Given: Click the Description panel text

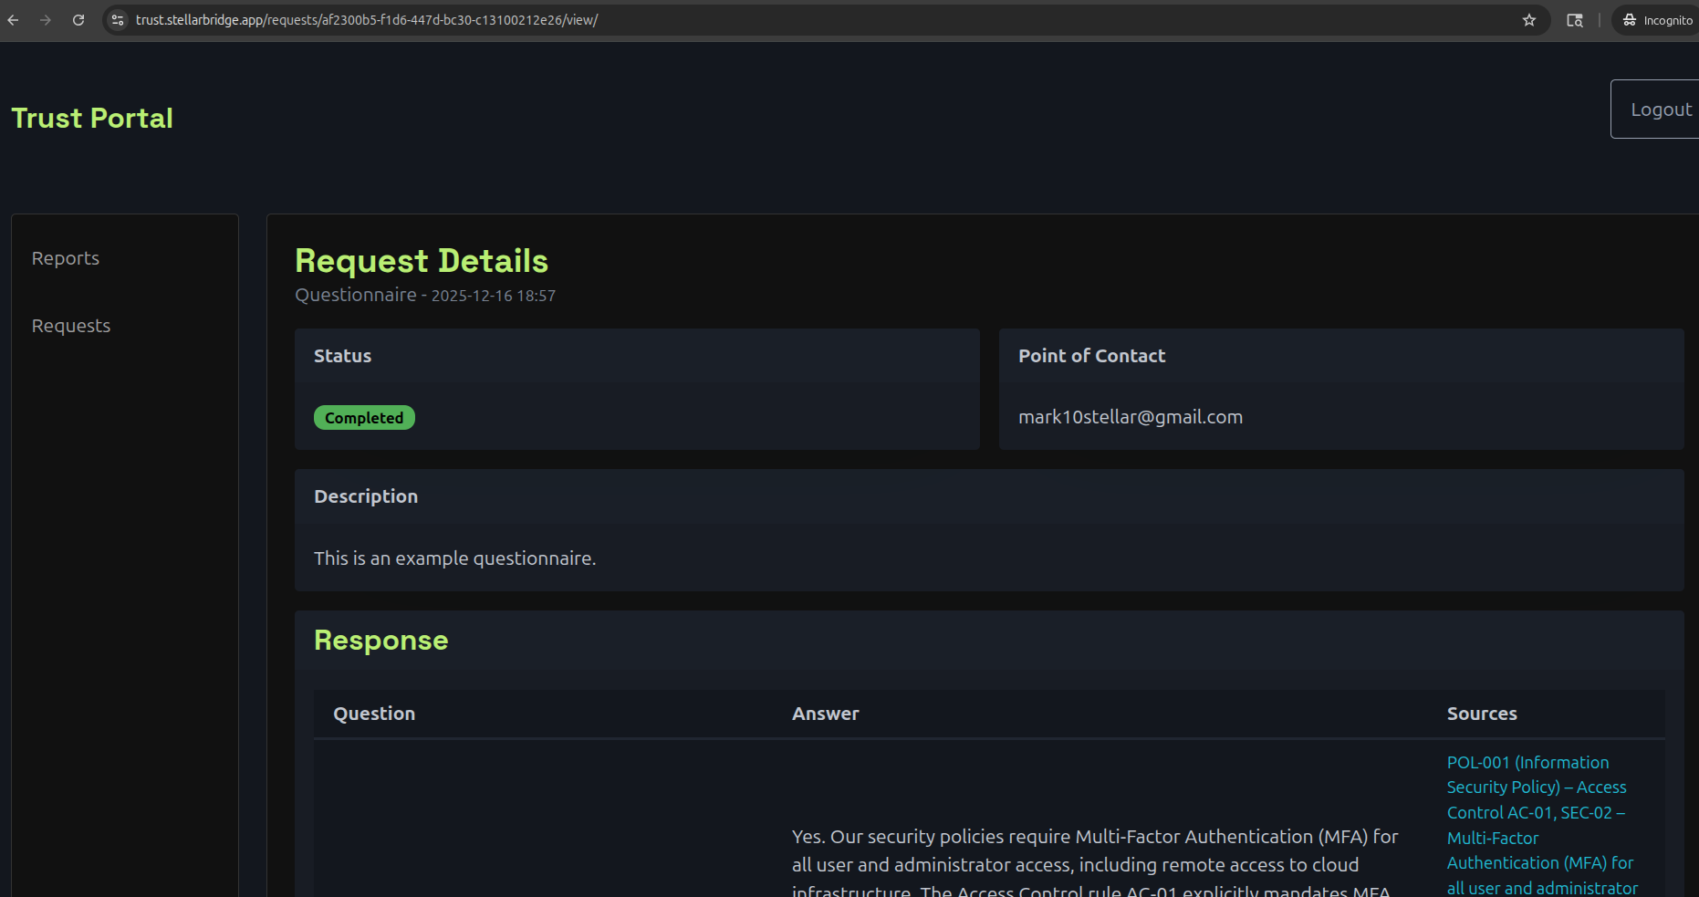Looking at the screenshot, I should (x=454, y=558).
